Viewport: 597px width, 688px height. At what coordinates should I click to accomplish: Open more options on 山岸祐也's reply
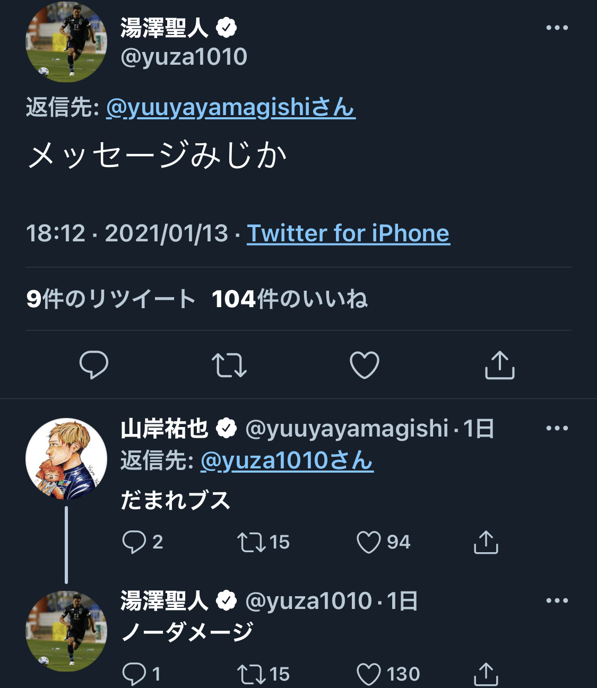tap(557, 429)
